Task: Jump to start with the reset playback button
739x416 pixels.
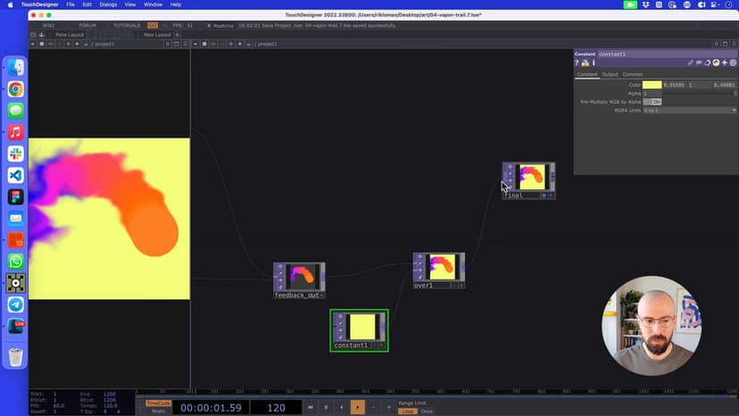Action: [x=310, y=407]
